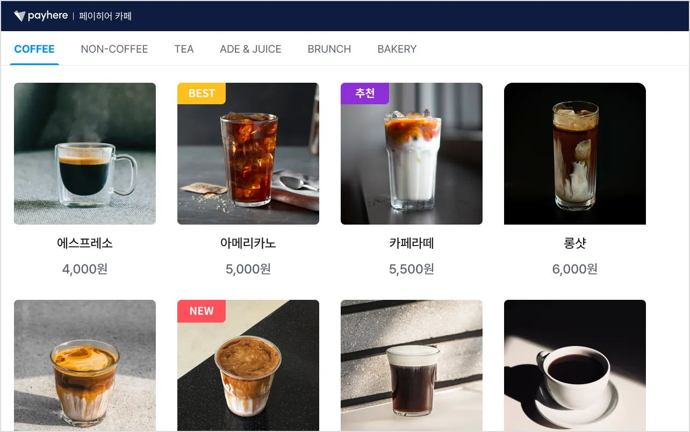Select the white cup black coffee photo

(x=575, y=365)
